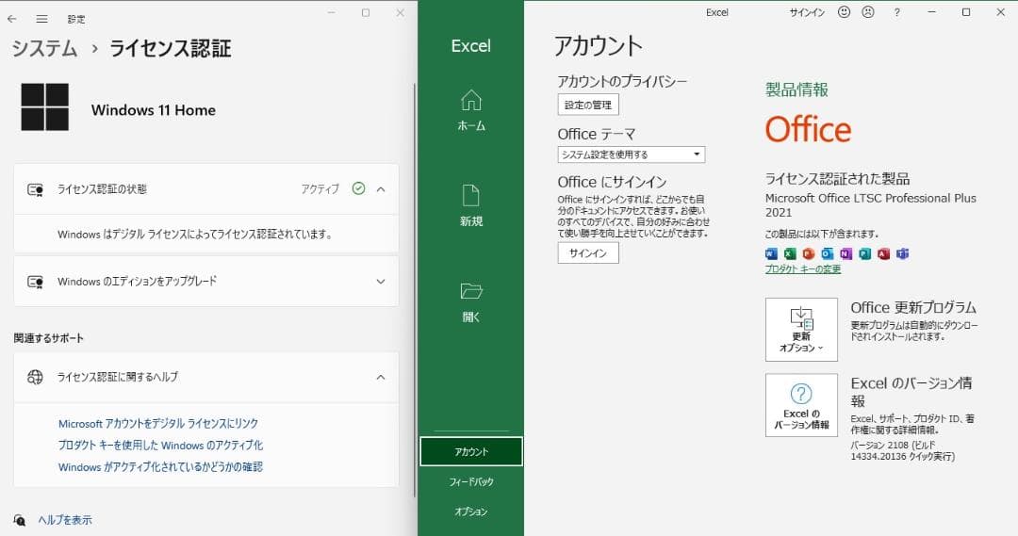Select the アカウント tab in Excel sidebar
Screen dimensions: 1018x536
click(x=471, y=451)
